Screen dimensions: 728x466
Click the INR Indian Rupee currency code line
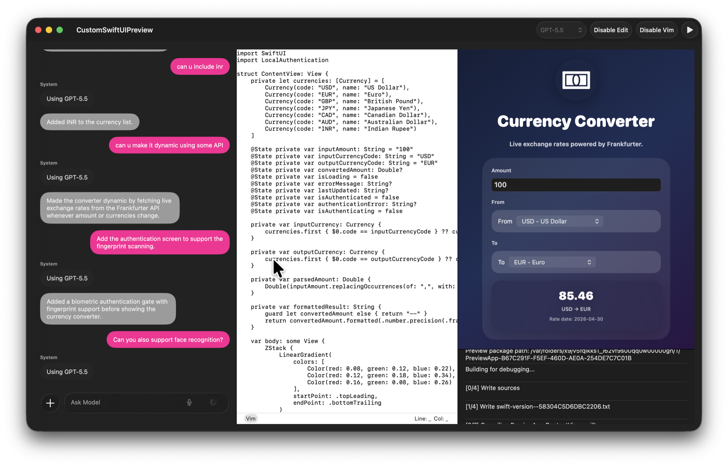pos(341,129)
